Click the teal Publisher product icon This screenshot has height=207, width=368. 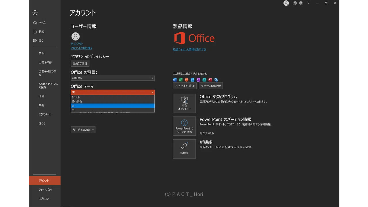pyautogui.click(x=204, y=80)
